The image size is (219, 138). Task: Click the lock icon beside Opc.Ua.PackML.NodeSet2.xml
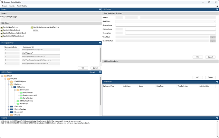(2, 36)
